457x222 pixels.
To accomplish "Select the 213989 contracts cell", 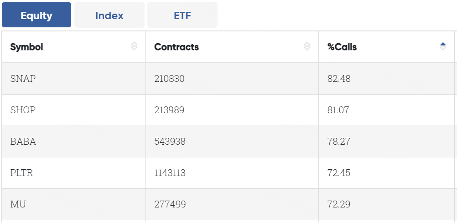I will coord(169,110).
